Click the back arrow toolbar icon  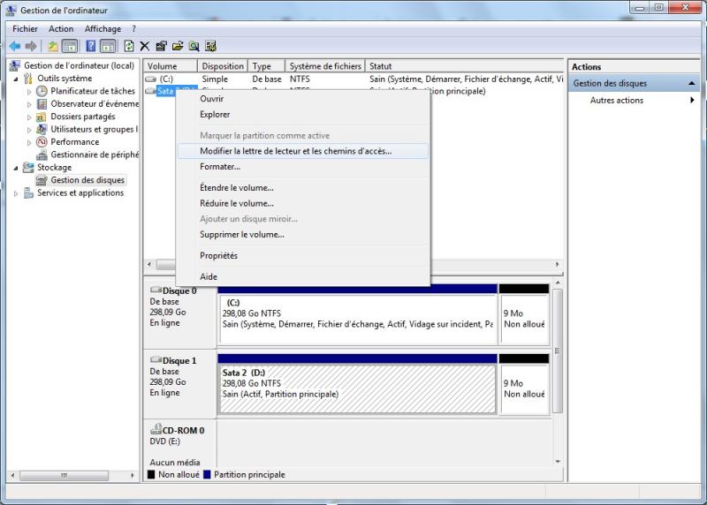[15, 46]
